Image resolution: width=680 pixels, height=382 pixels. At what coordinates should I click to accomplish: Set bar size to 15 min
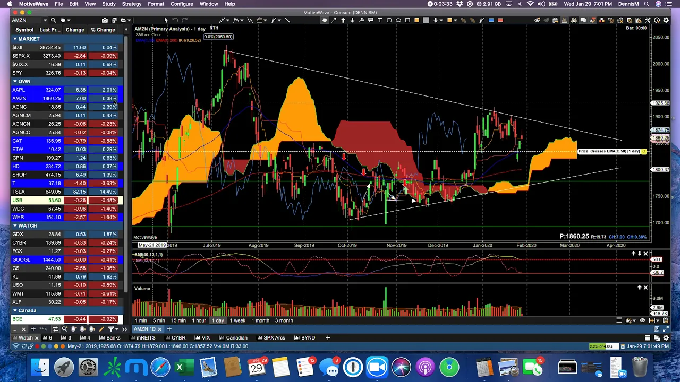[178, 320]
